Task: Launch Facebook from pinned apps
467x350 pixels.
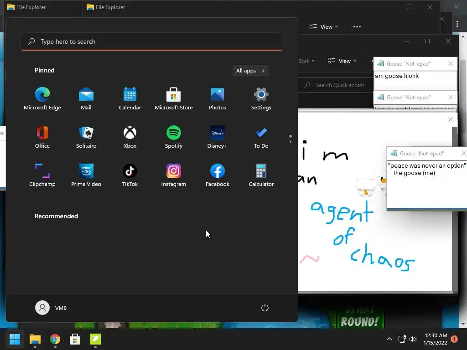Action: pyautogui.click(x=218, y=175)
